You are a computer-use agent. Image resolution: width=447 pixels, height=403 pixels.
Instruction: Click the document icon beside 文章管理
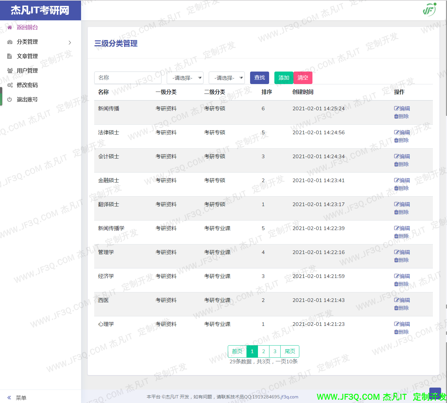[x=10, y=56]
